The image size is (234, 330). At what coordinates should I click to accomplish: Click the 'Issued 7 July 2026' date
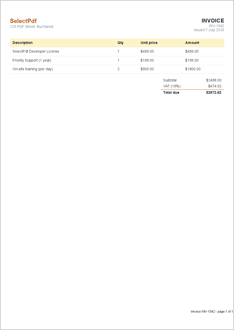click(209, 30)
